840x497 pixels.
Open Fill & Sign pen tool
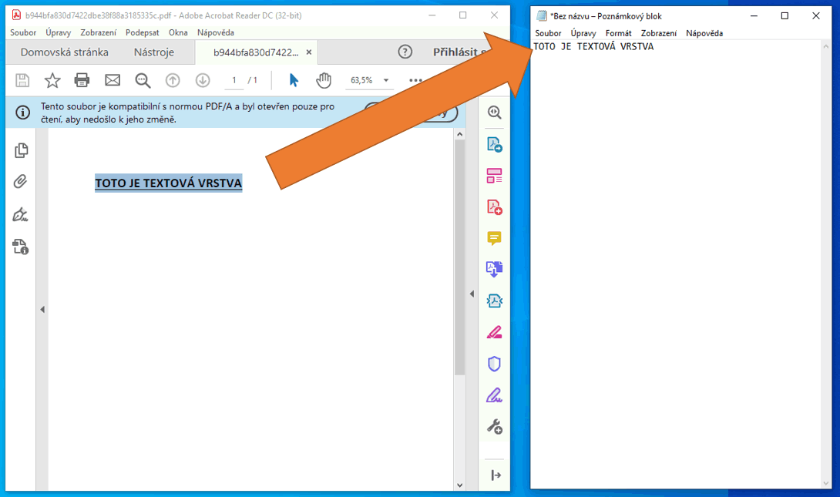click(494, 395)
